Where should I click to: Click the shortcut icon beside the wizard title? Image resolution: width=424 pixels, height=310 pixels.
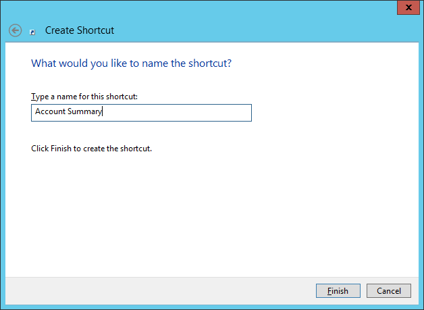(32, 31)
